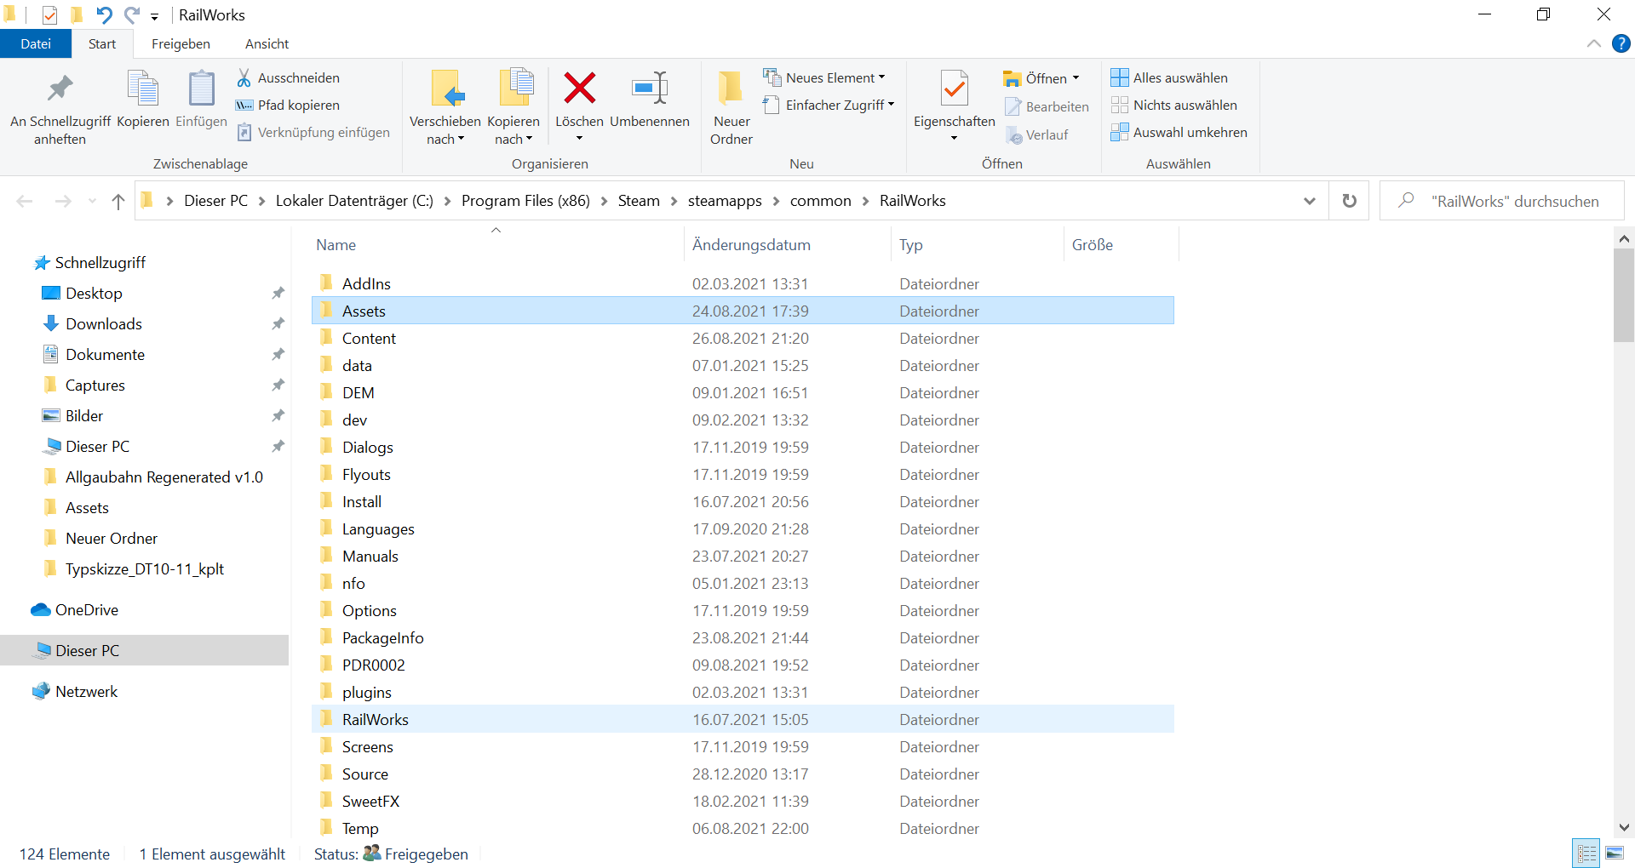Select Desktop in navigation pane

tap(94, 293)
